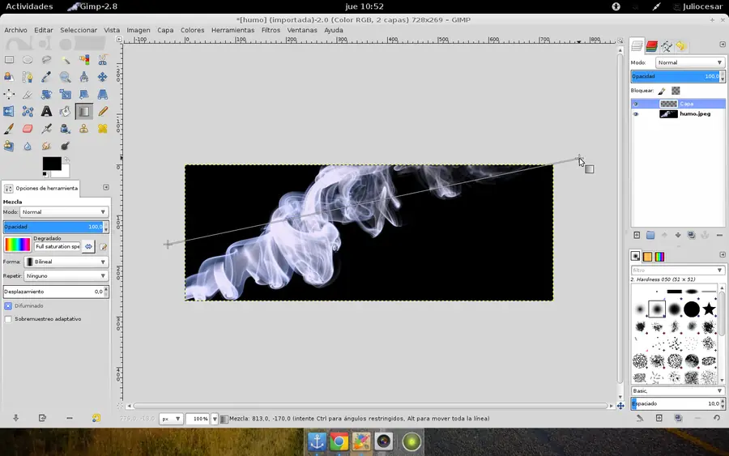Activate the Zoom magnifier tool
Image resolution: width=729 pixels, height=456 pixels.
point(65,78)
